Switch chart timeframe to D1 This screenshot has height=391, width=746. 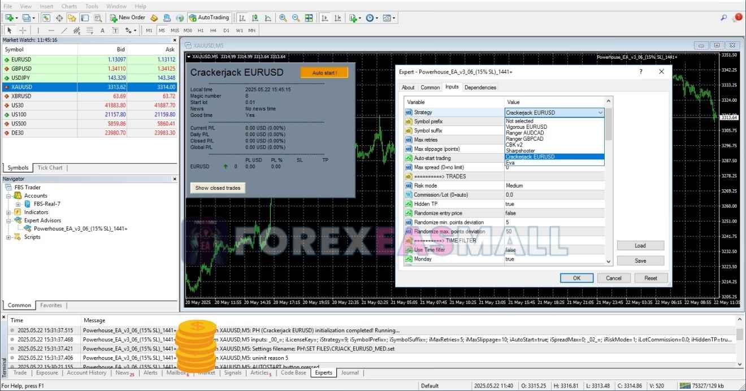(x=226, y=30)
